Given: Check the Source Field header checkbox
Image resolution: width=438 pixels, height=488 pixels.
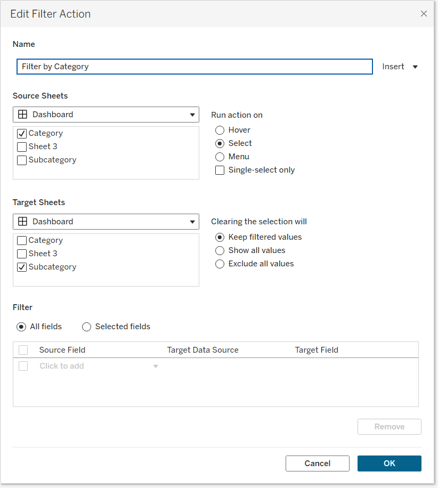Looking at the screenshot, I should tap(23, 350).
